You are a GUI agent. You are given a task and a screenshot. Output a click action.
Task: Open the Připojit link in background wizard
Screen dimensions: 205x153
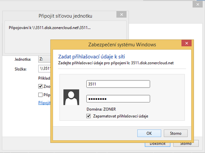point(45,103)
